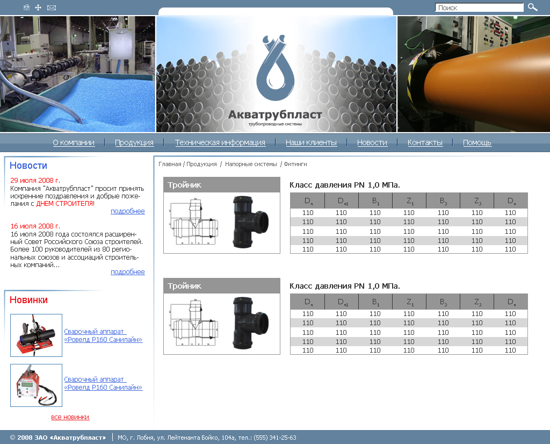Click the magnifier search icon
The height and width of the screenshot is (444, 550).
pyautogui.click(x=532, y=7)
